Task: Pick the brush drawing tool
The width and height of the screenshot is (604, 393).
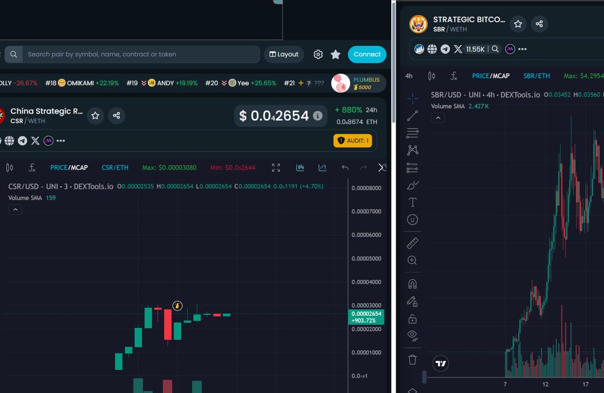Action: coord(412,185)
